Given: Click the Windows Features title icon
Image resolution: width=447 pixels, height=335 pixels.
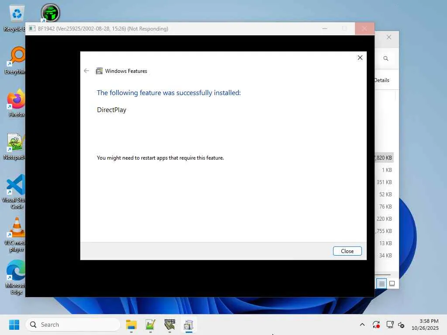Looking at the screenshot, I should point(99,71).
